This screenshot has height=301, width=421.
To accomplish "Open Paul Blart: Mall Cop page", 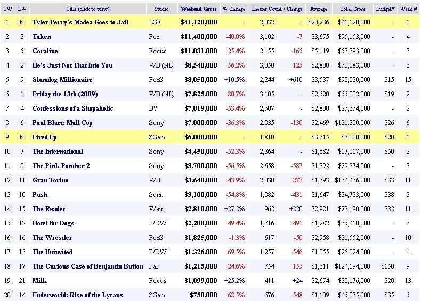I will click(x=62, y=123).
